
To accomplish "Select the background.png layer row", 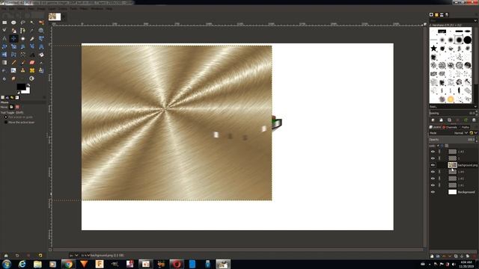I will click(454, 165).
